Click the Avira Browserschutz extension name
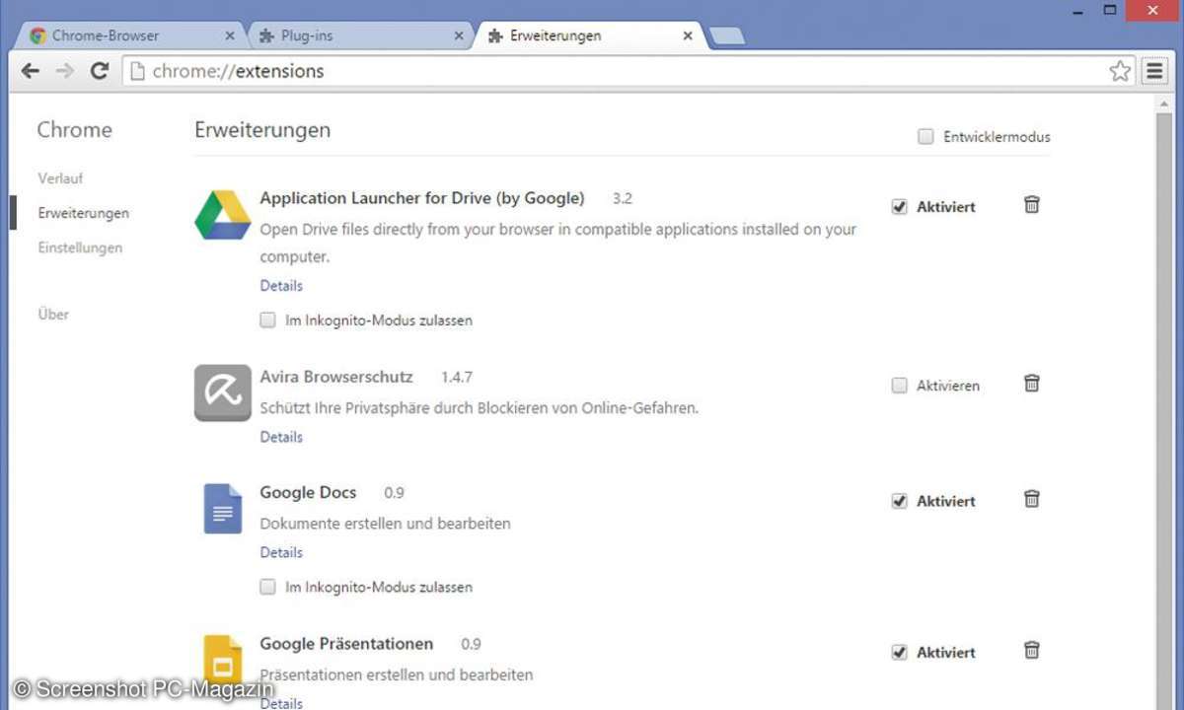 (336, 377)
